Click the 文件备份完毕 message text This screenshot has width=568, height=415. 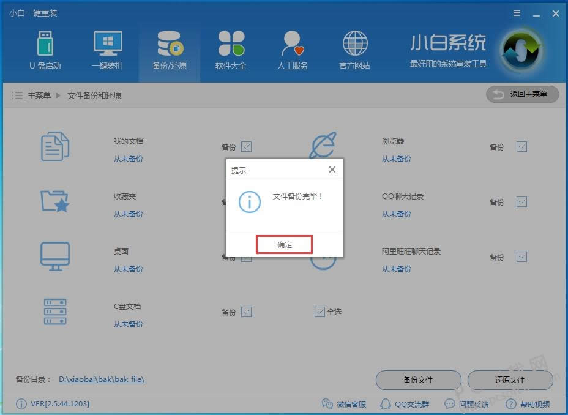click(297, 196)
